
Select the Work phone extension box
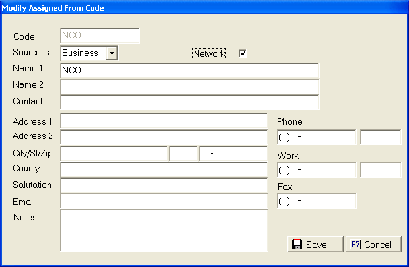pos(381,170)
